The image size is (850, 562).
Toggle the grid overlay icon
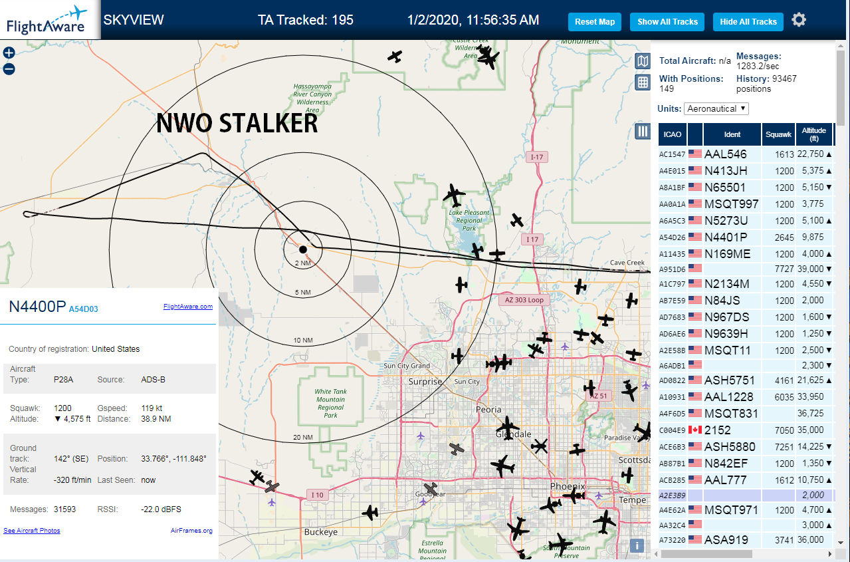point(643,82)
